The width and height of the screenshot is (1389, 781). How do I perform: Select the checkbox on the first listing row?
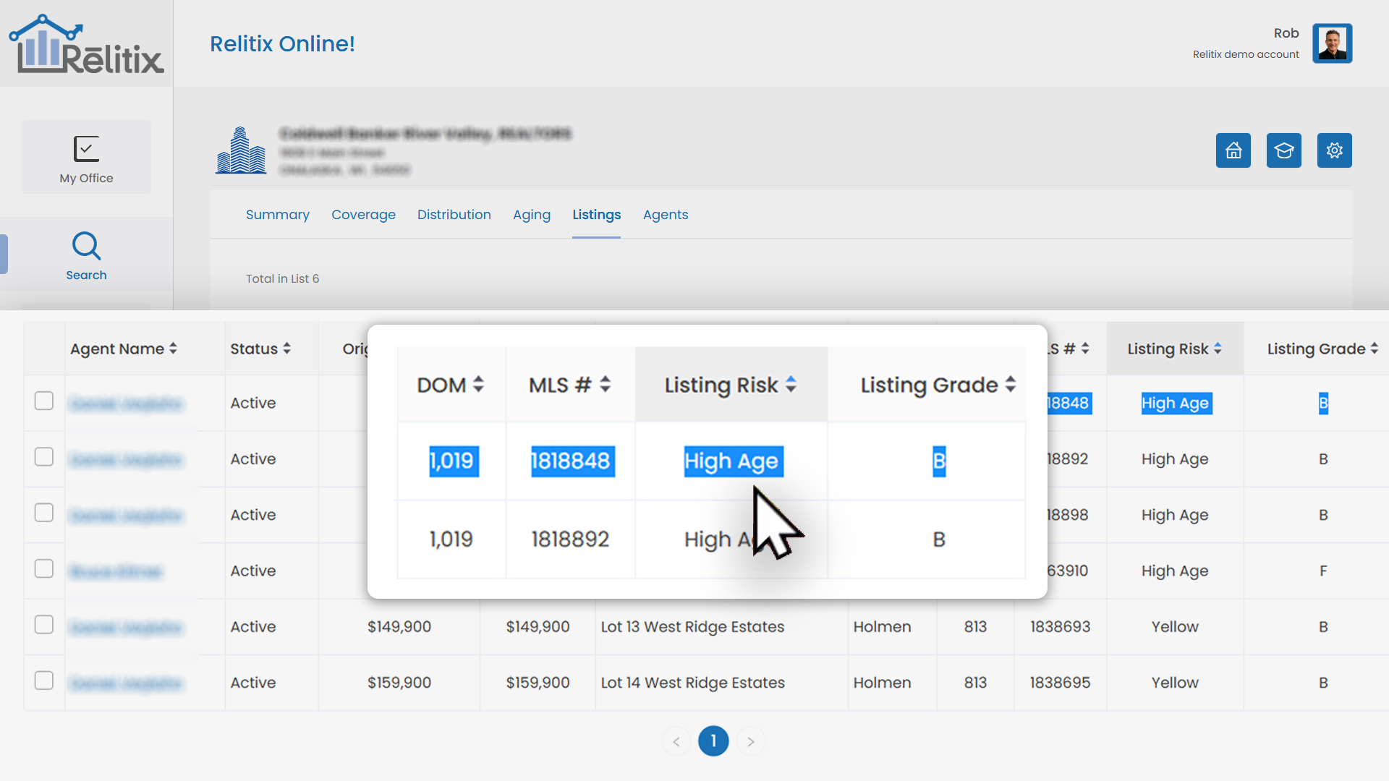pyautogui.click(x=44, y=400)
